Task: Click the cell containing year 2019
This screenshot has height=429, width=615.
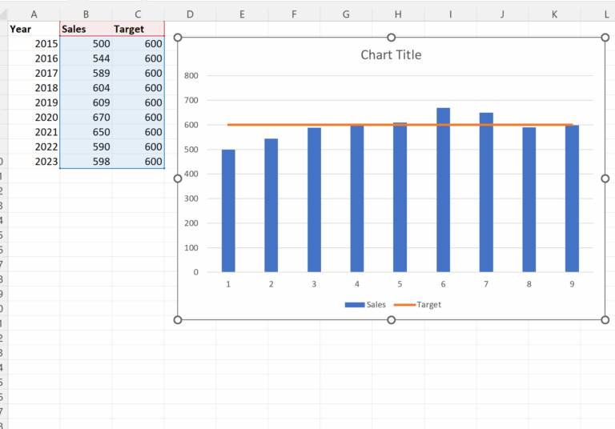Action: click(x=34, y=102)
